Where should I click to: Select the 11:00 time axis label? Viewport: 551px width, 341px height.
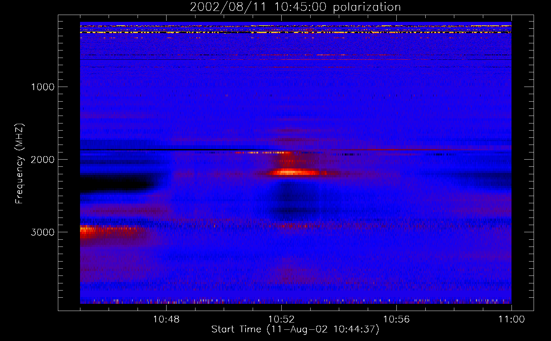(511, 320)
